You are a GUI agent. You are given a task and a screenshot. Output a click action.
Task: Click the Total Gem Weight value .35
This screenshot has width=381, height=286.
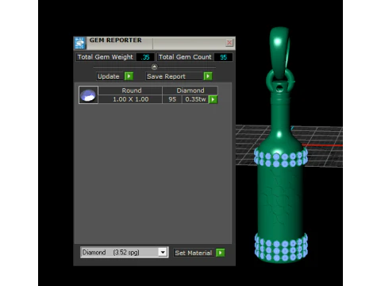[x=145, y=57]
